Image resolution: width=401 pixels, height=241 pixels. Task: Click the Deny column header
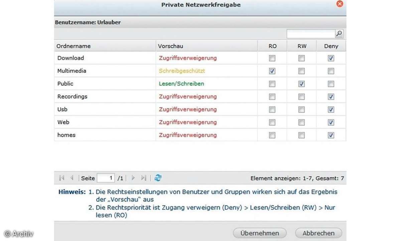[331, 46]
